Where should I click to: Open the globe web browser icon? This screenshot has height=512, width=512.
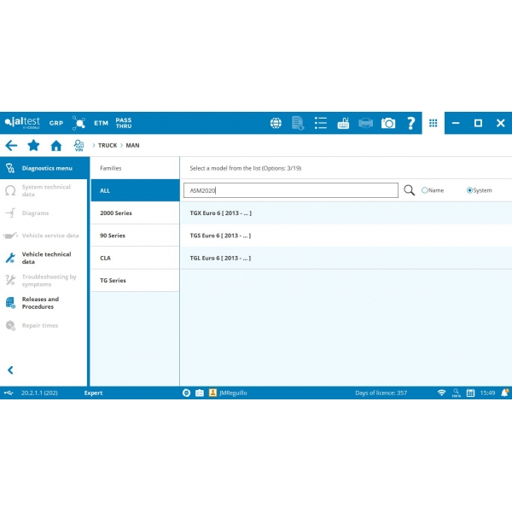coord(276,123)
